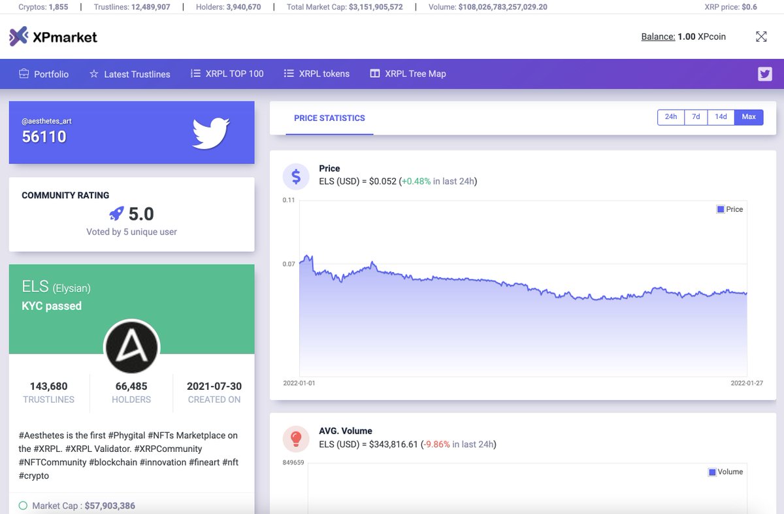Click the Elysian token logo avatar
The width and height of the screenshot is (784, 514).
[x=131, y=347]
